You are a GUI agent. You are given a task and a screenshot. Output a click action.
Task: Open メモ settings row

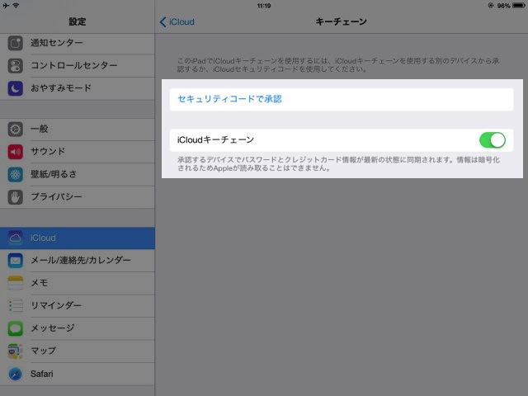pyautogui.click(x=78, y=283)
